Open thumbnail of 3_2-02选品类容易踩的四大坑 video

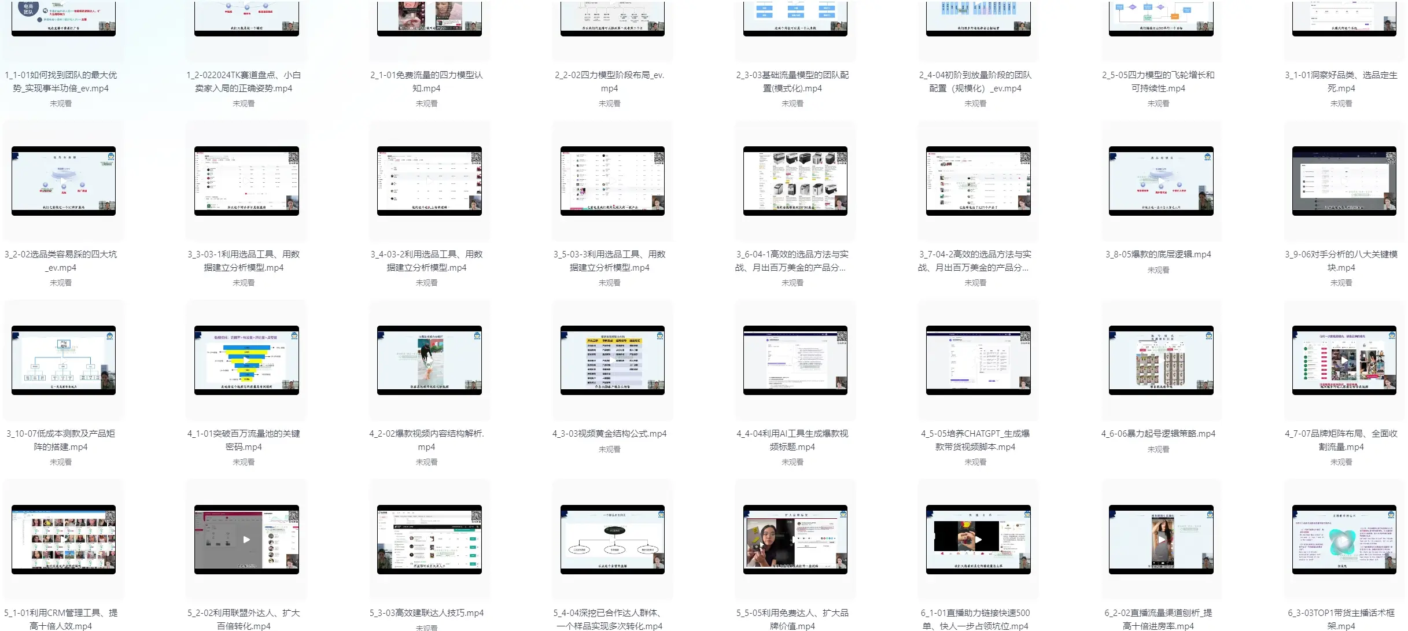pos(64,181)
